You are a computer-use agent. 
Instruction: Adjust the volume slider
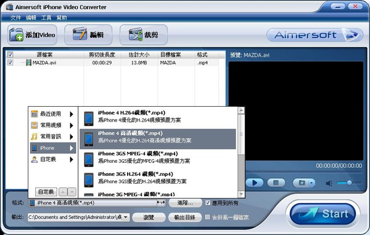pos(349,183)
